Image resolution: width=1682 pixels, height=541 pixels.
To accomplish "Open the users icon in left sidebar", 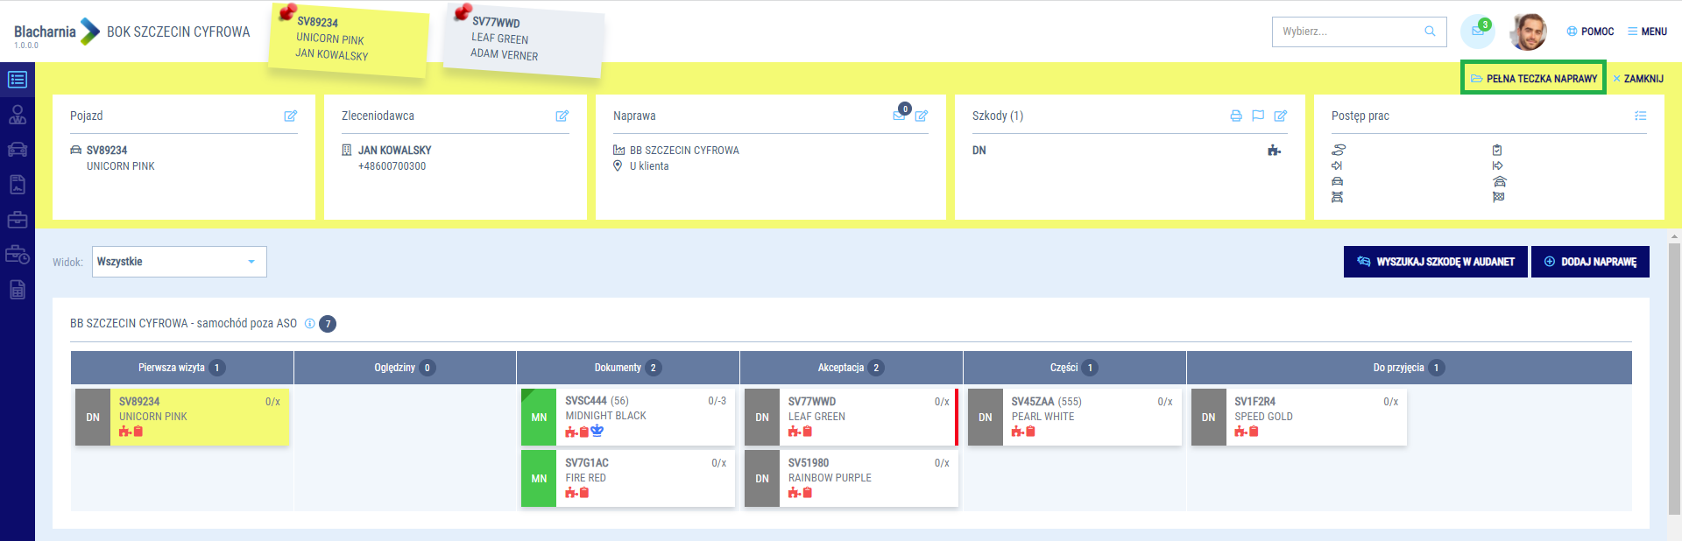I will tap(18, 115).
